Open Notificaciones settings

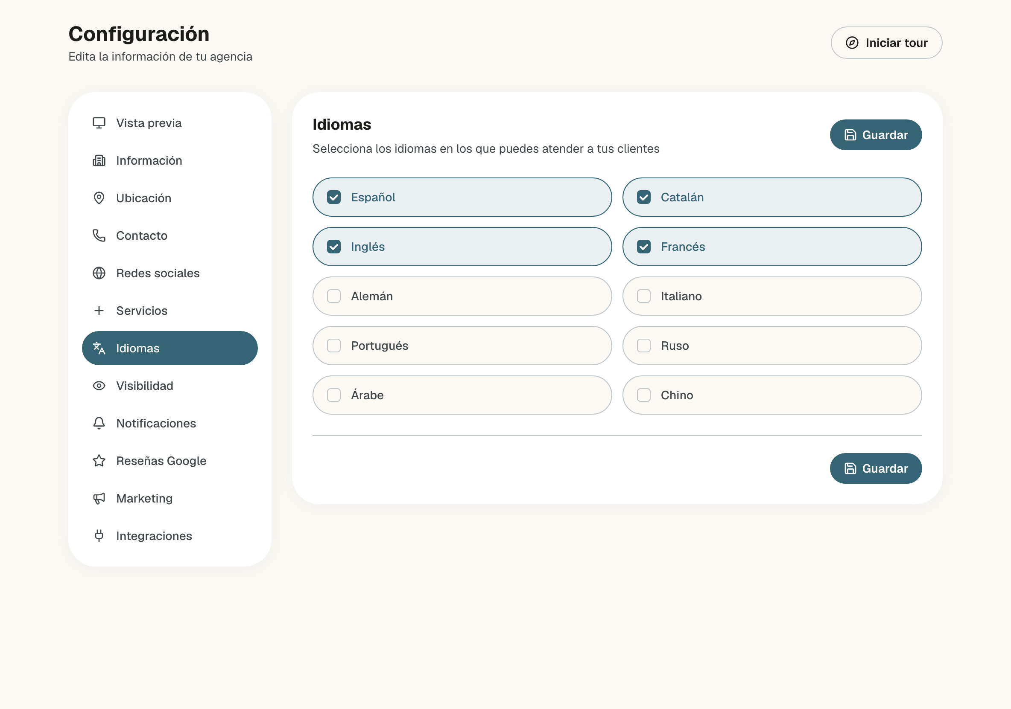click(169, 423)
